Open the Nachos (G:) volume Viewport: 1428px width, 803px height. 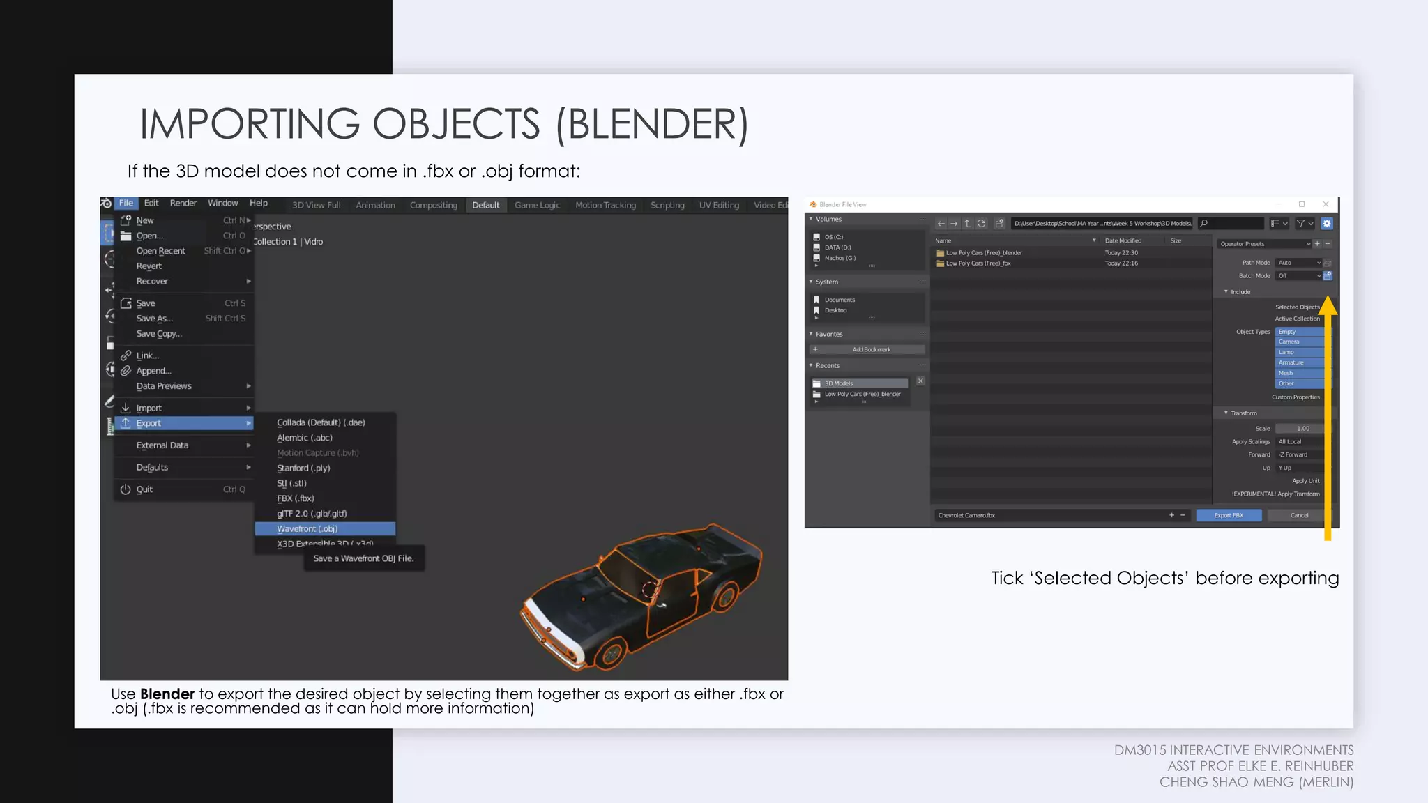tap(840, 258)
